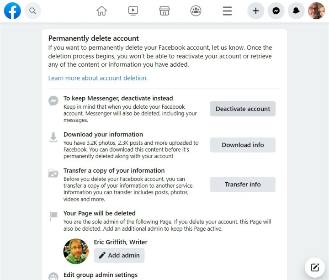Click the plus Create button
The image size is (329, 280).
(256, 11)
